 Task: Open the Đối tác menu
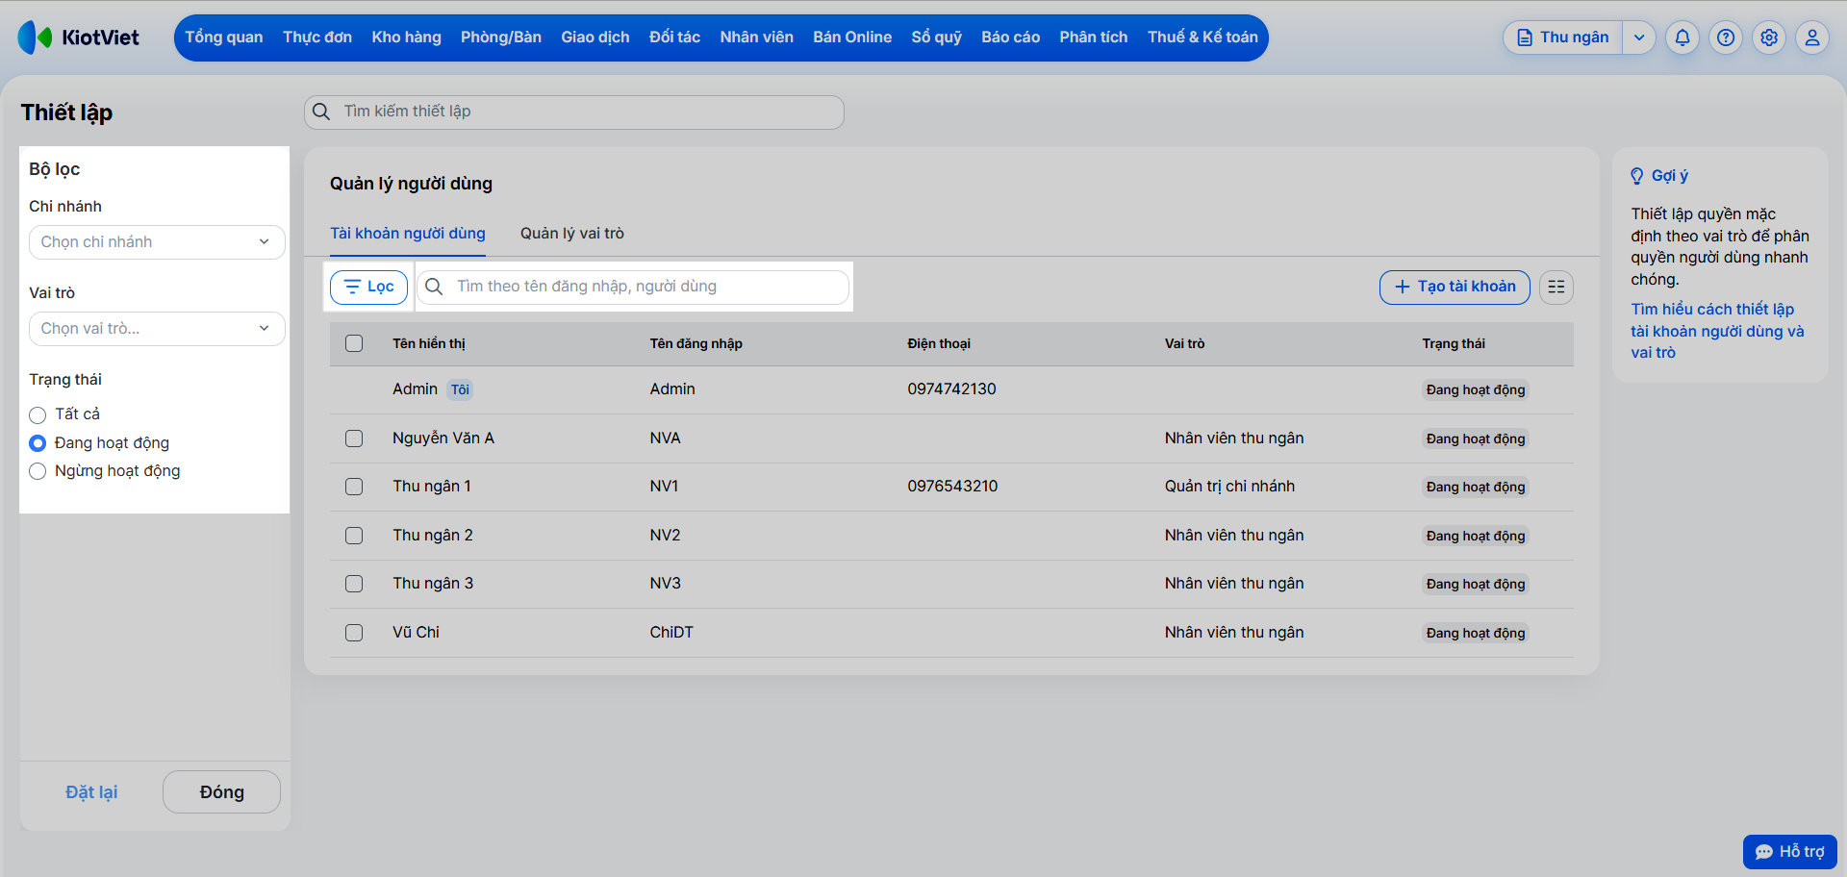click(674, 38)
